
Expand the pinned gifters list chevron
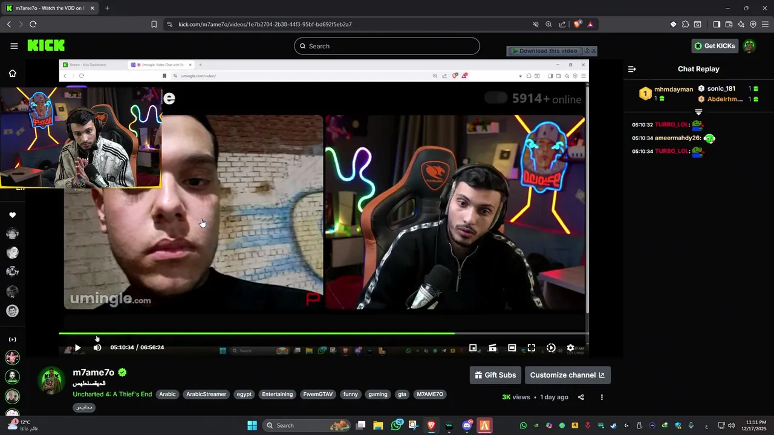[x=698, y=112]
